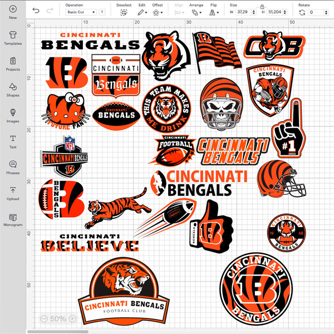The height and width of the screenshot is (334, 334).
Task: Undo the last action
Action: click(36, 10)
